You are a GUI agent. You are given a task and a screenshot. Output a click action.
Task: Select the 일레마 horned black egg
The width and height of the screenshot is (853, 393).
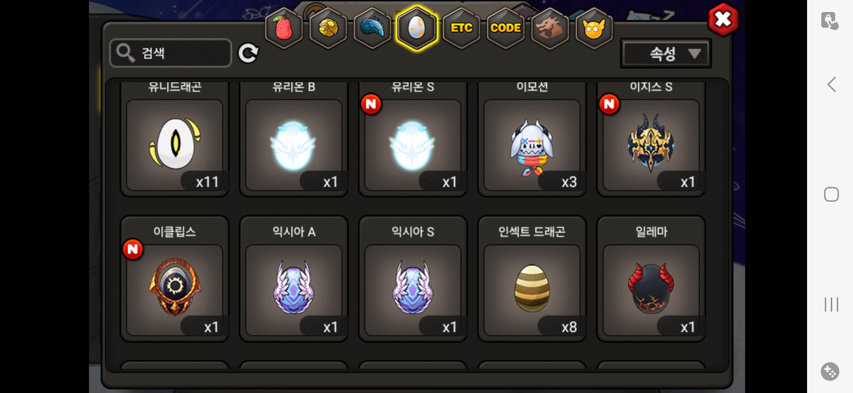pos(651,279)
